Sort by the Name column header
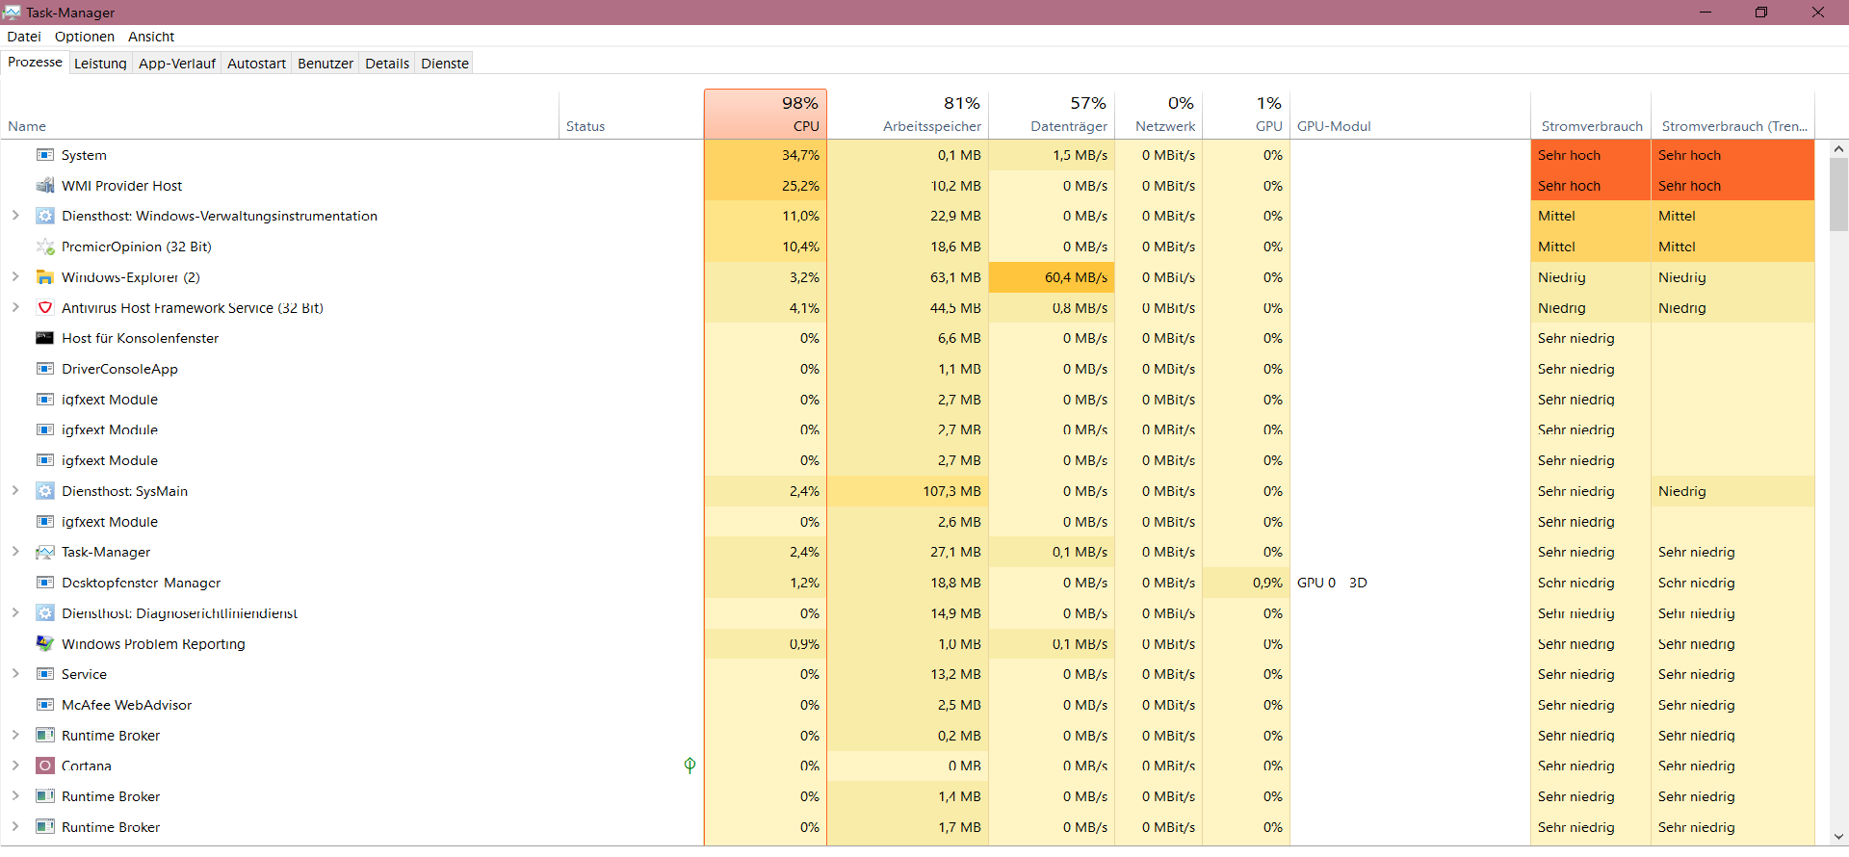Screen dimensions: 1849x857 click(x=279, y=115)
